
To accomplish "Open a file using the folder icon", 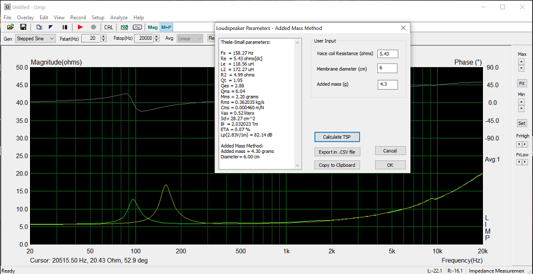I will coord(11,27).
